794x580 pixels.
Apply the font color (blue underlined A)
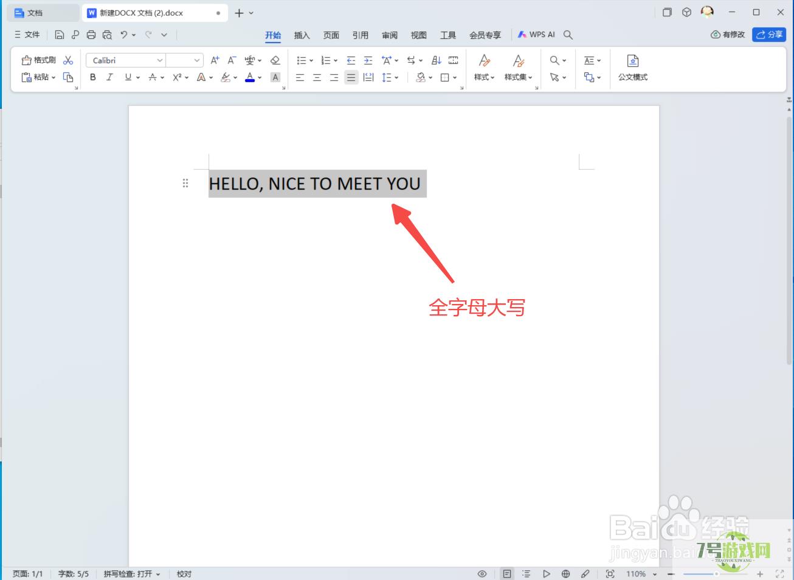250,77
